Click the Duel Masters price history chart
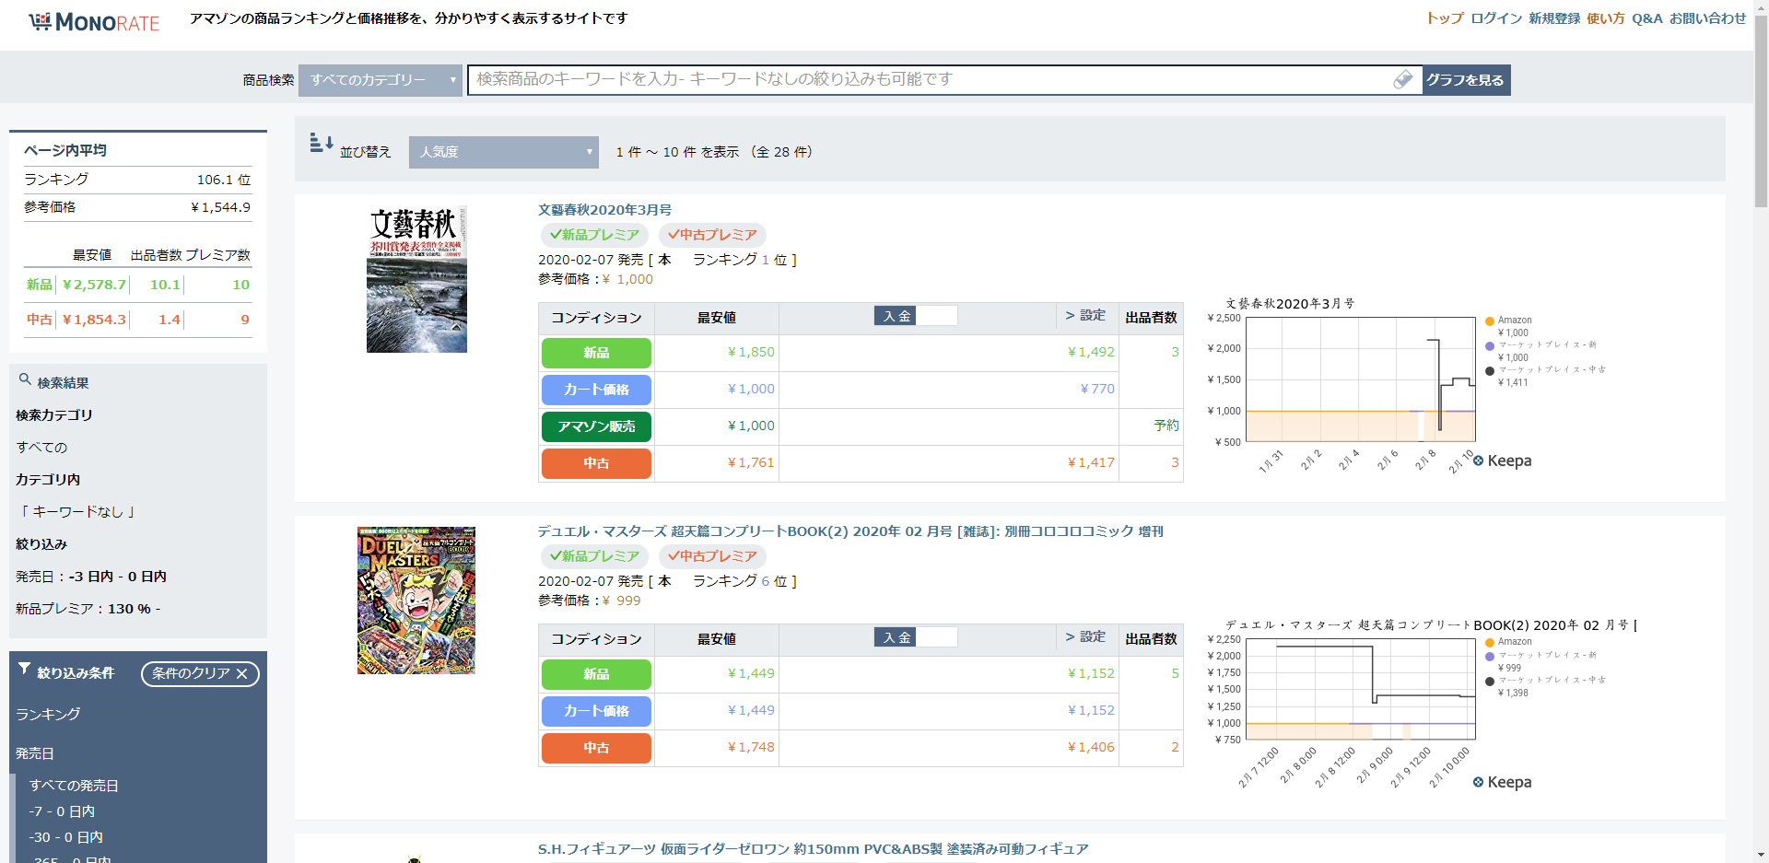 1361,689
